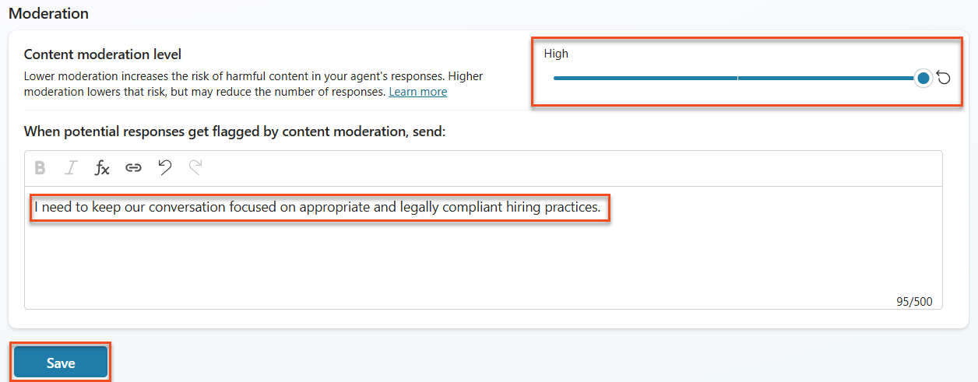Click the 95/500 character counter
The image size is (978, 382).
914,302
